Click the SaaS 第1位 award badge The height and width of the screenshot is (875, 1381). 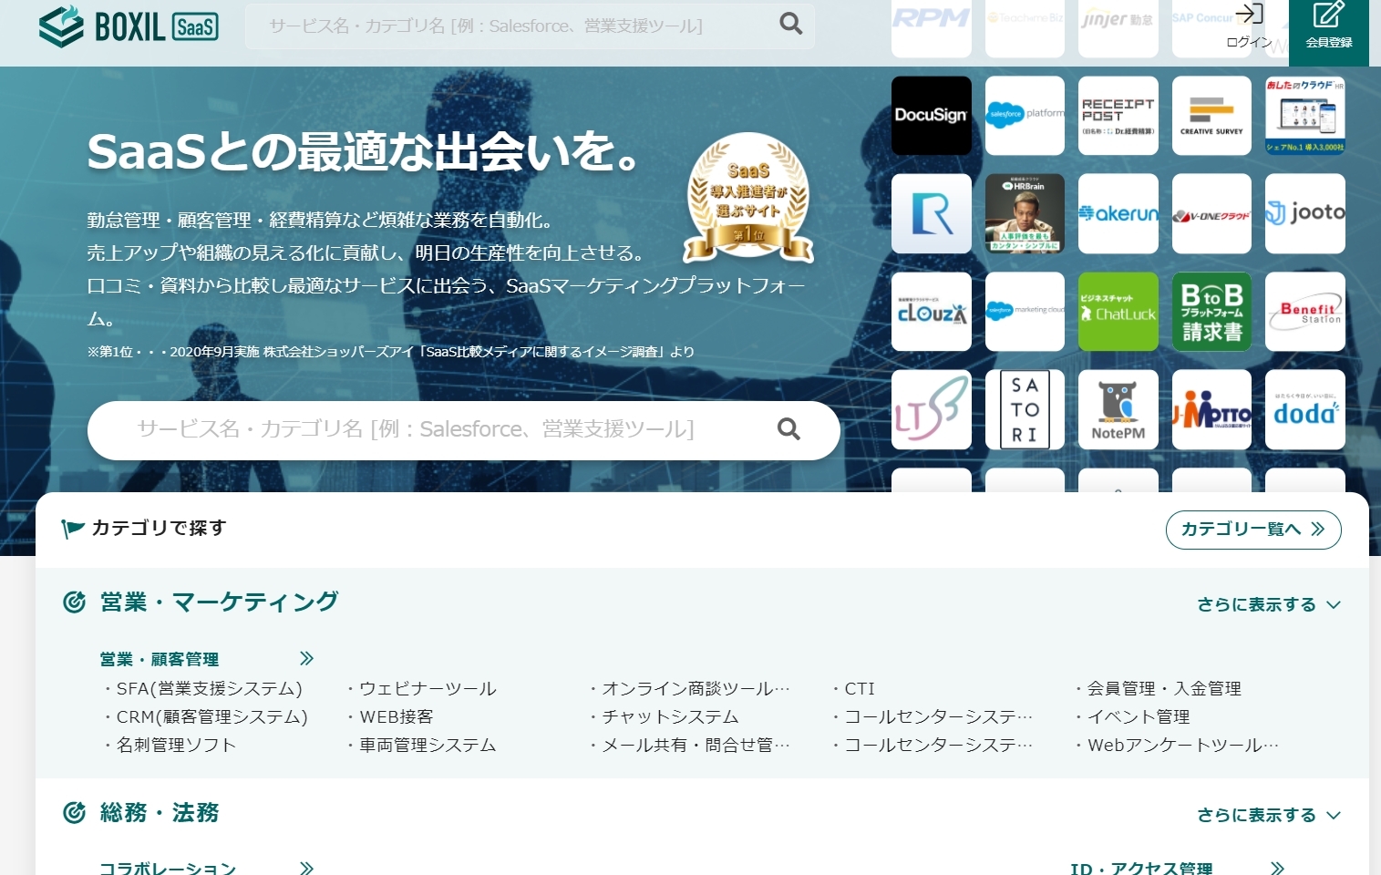748,198
